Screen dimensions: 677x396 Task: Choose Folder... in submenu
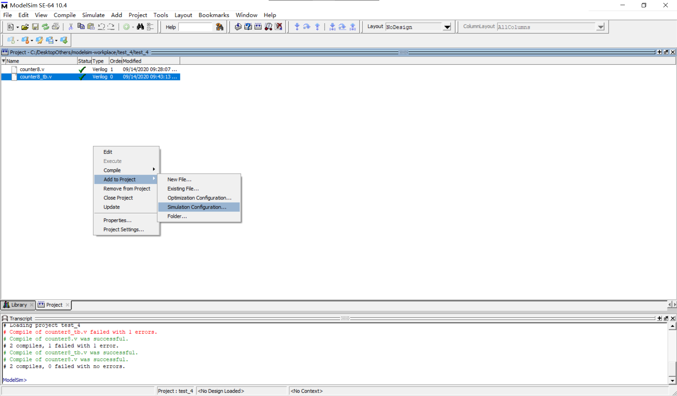pyautogui.click(x=199, y=216)
